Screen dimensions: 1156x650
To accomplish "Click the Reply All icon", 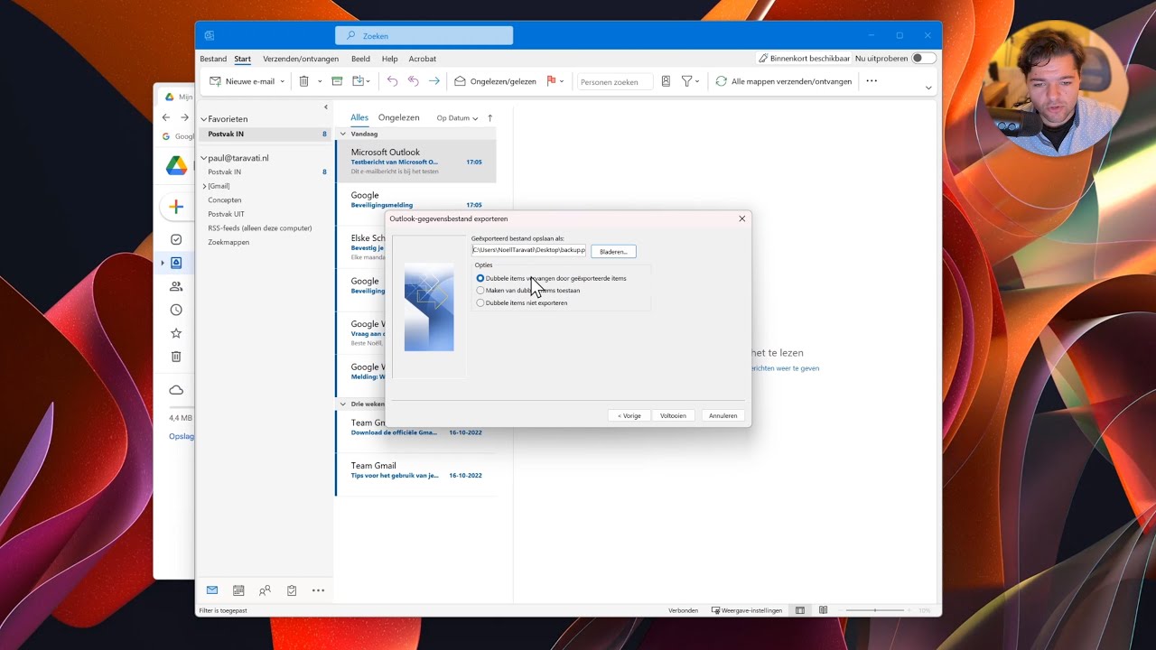I will point(413,81).
